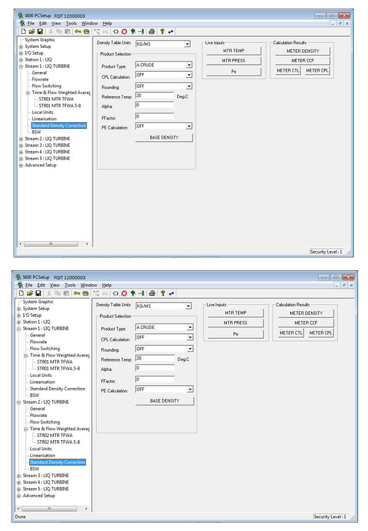
Task: Open Density Table Units dropdown in top window
Action: pos(187,44)
